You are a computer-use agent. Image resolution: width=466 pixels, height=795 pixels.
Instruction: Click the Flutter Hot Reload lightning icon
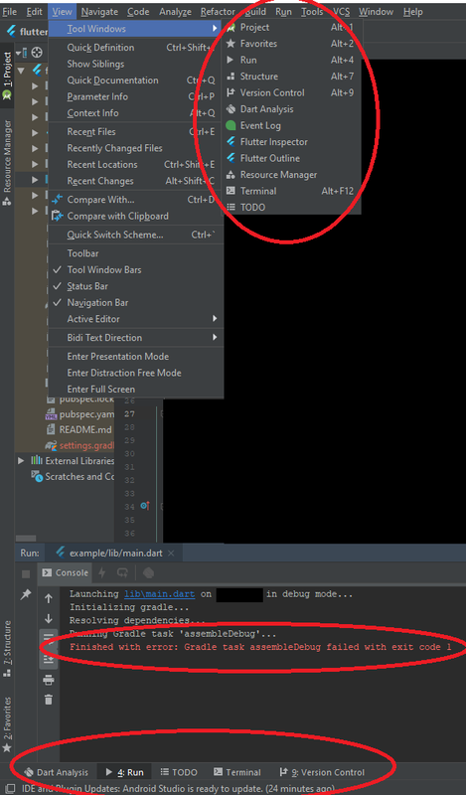[x=102, y=573]
